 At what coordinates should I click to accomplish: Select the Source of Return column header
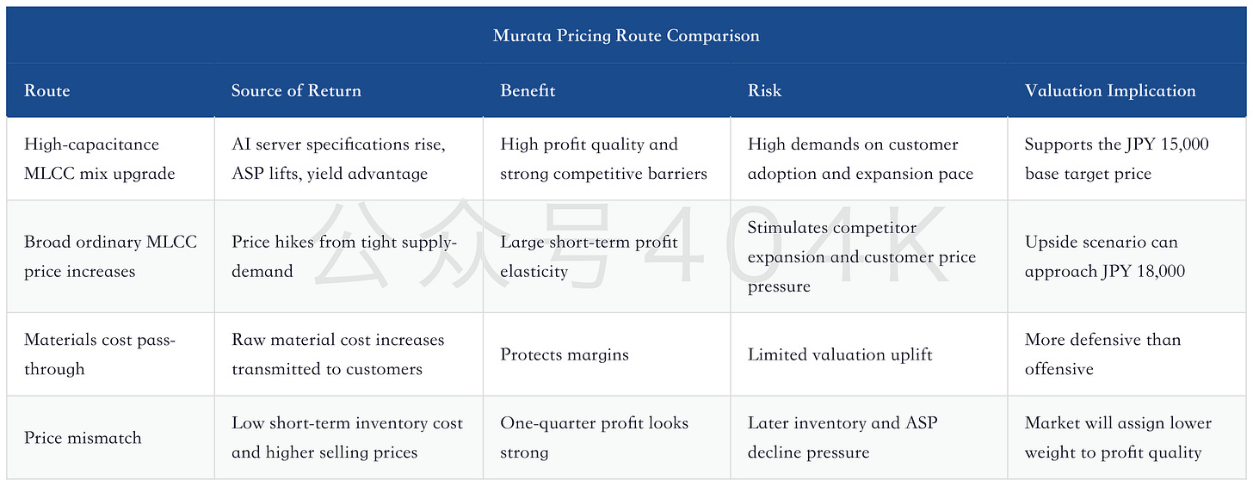[296, 90]
